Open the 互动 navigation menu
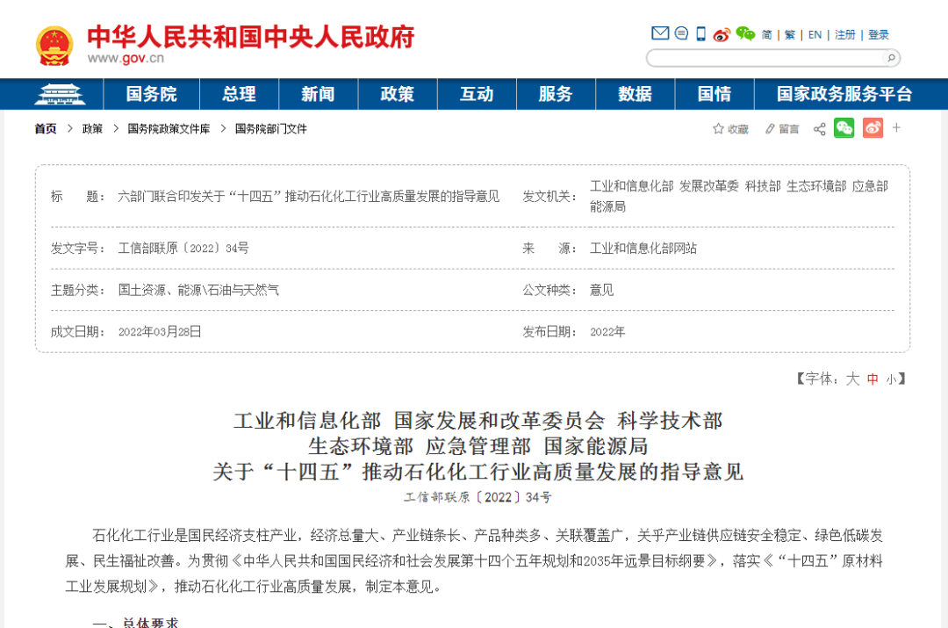 (476, 93)
